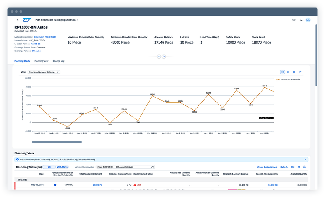The width and height of the screenshot is (325, 197).
Task: Click the info icon in the message strip
Action: pos(17,159)
